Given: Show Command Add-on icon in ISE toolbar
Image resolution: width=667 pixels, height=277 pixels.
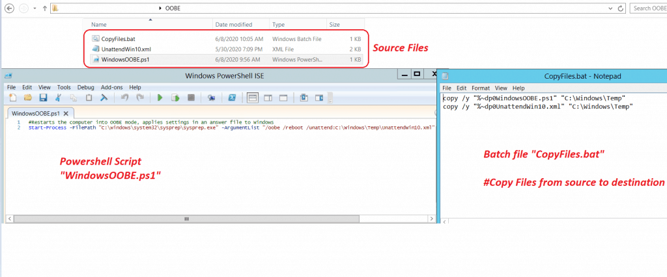Looking at the screenshot, I should point(319,98).
